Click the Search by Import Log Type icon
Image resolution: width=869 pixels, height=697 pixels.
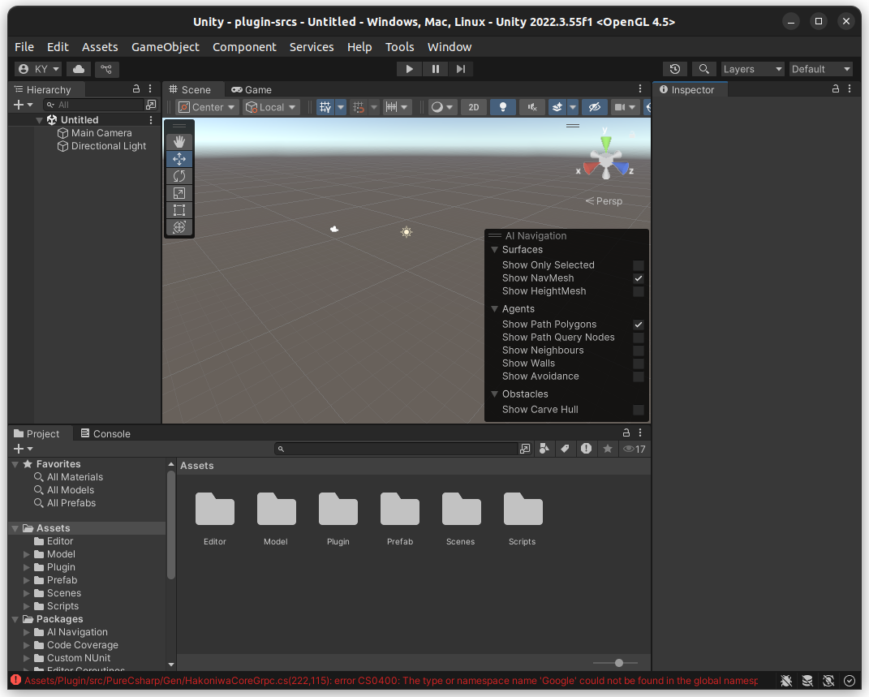(586, 449)
